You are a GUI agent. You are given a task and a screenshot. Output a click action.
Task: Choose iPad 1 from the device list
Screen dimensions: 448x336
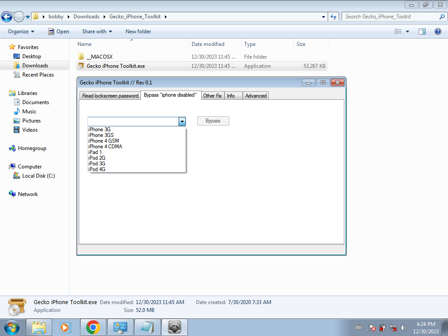pyautogui.click(x=137, y=152)
